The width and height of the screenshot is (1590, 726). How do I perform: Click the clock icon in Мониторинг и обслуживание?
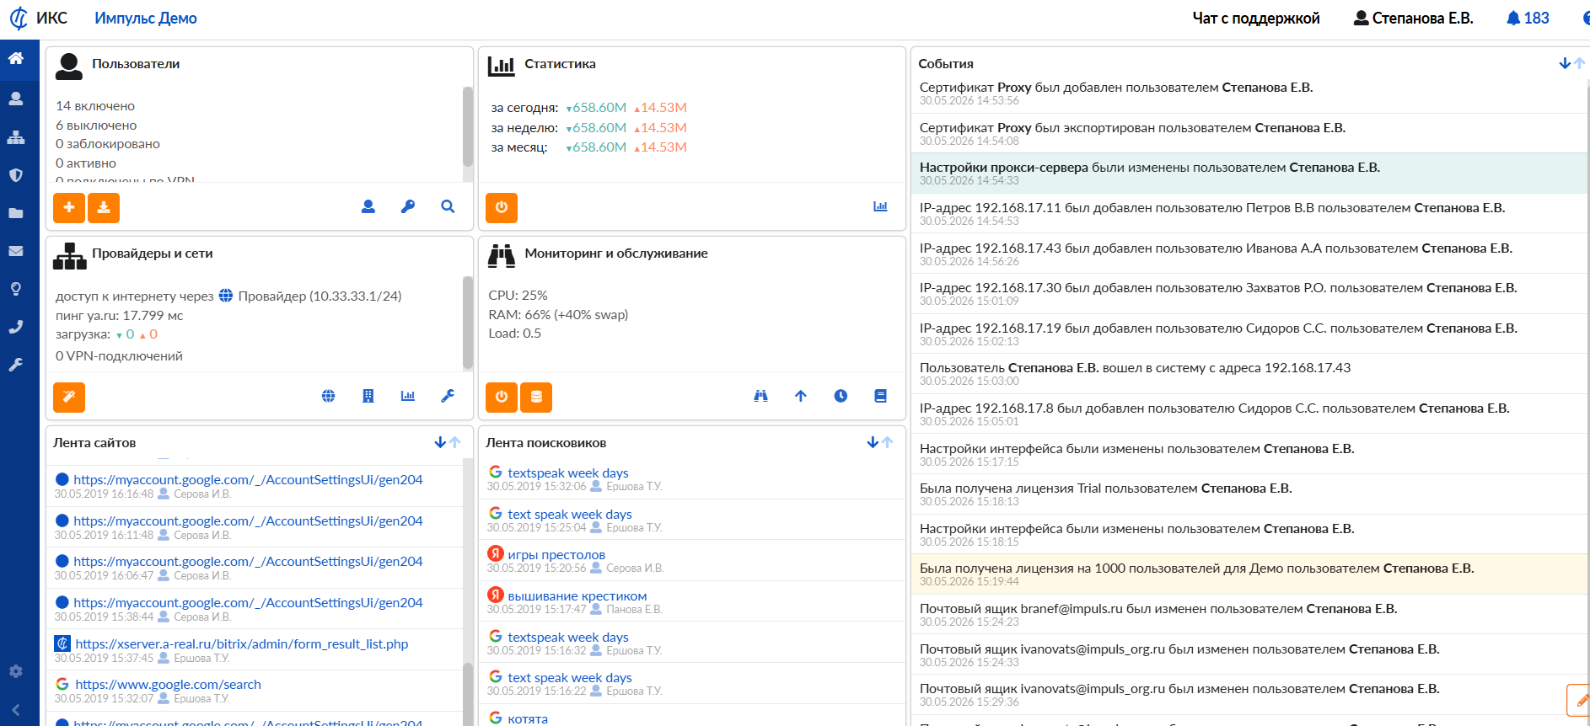click(x=841, y=396)
